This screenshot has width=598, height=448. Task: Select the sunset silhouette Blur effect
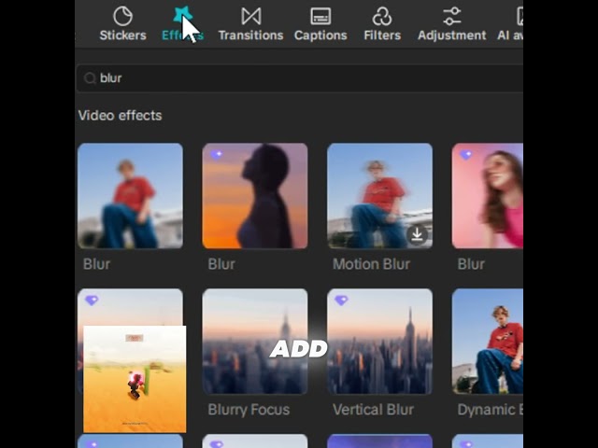click(255, 196)
